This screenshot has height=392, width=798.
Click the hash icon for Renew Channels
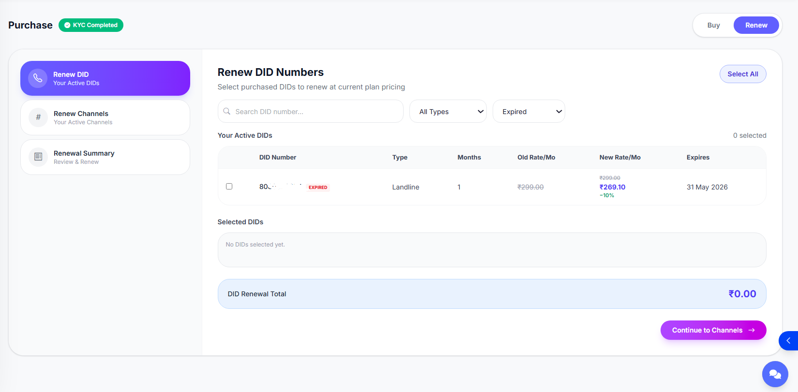38,117
